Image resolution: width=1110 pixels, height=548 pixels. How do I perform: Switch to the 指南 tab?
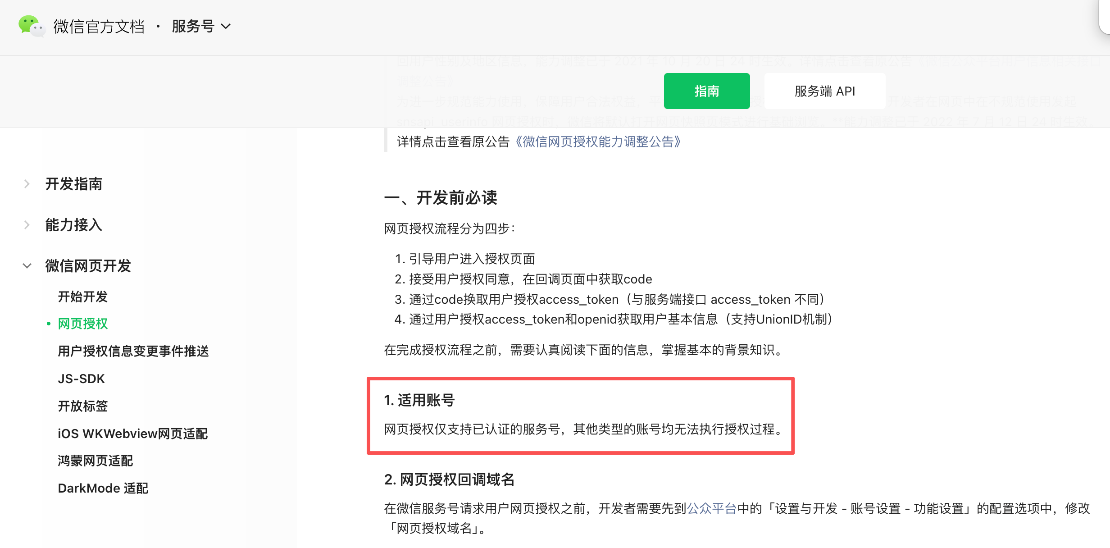coord(706,91)
